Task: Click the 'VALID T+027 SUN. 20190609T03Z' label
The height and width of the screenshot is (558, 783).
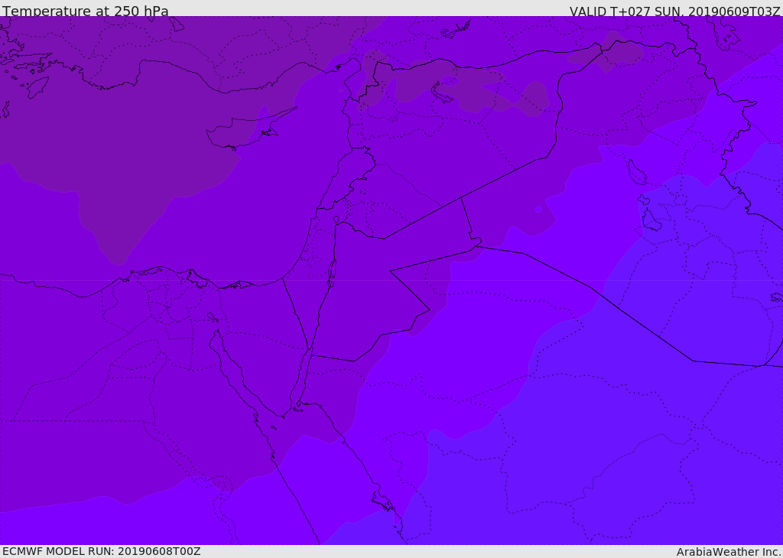Action: click(x=675, y=11)
